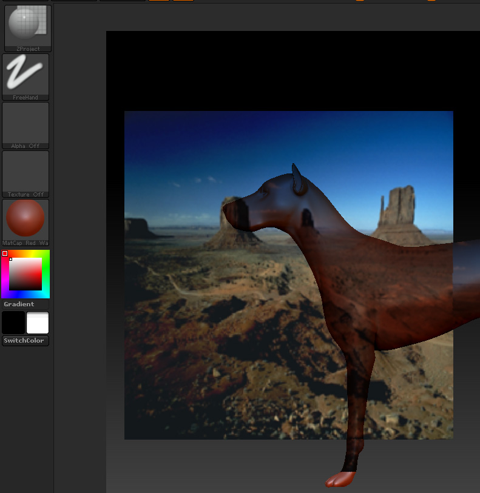Image resolution: width=480 pixels, height=493 pixels.
Task: Open the Texture Off selector
Action: [25, 174]
